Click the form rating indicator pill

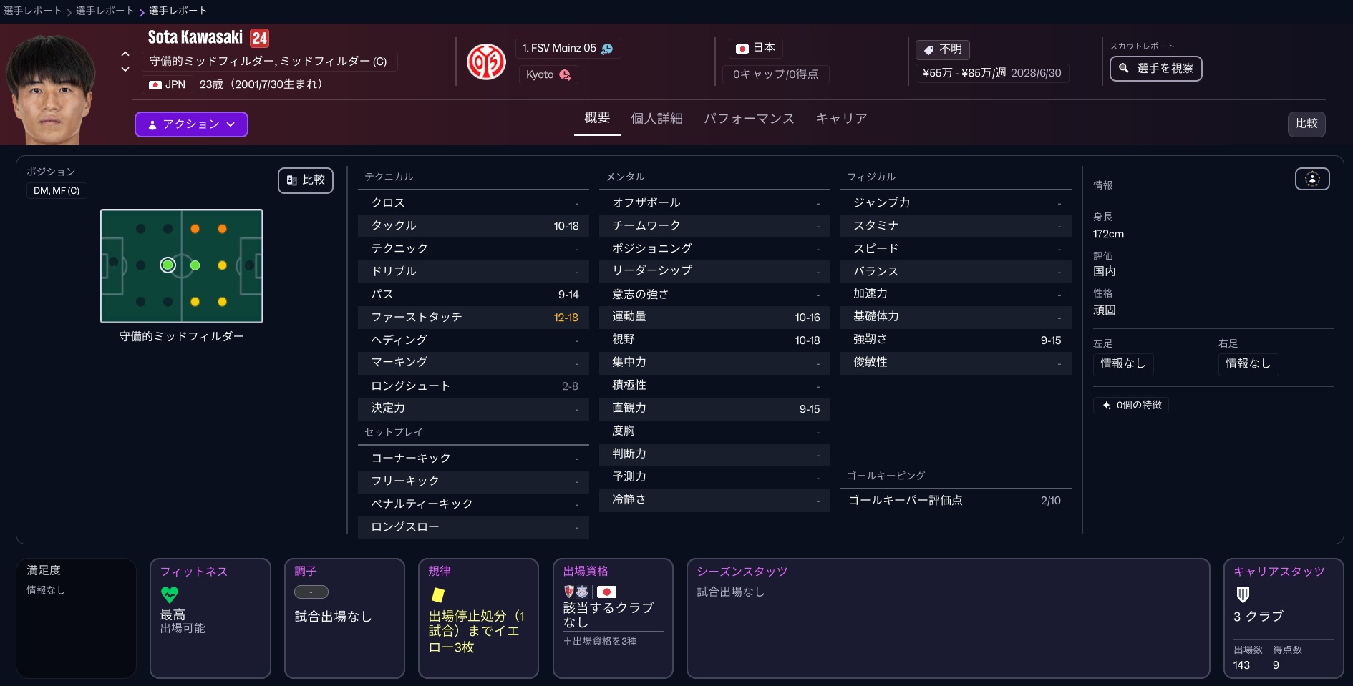[311, 592]
